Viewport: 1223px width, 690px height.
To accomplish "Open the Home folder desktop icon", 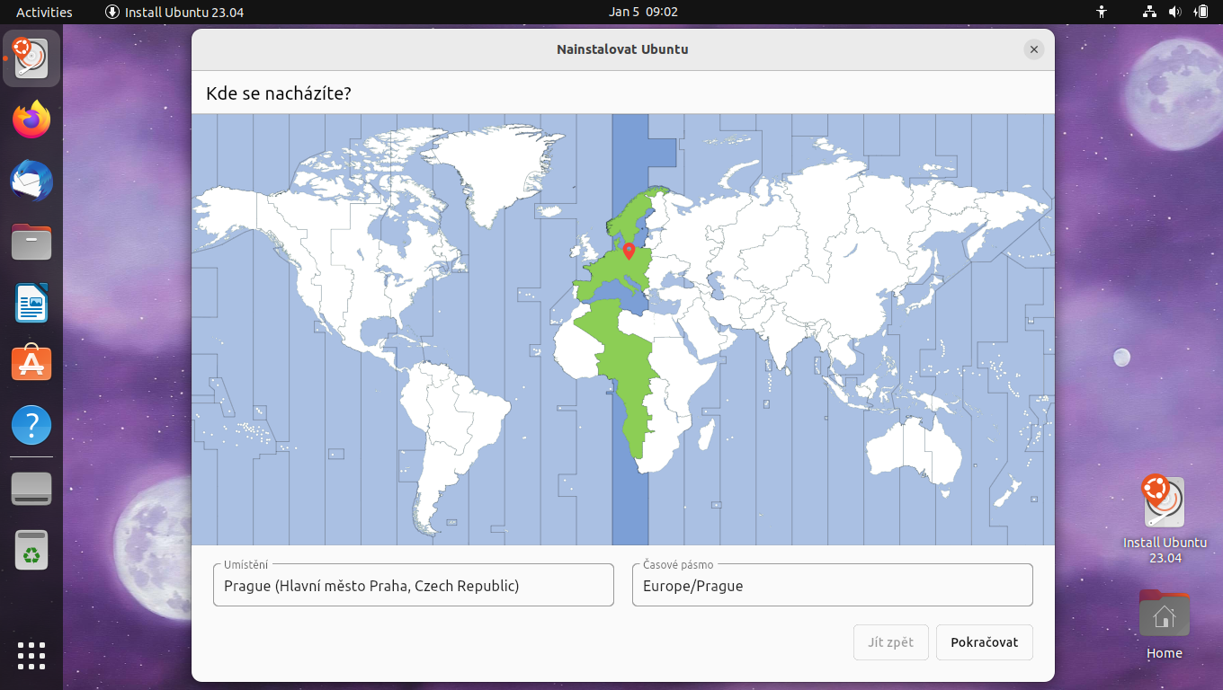I will tap(1165, 624).
